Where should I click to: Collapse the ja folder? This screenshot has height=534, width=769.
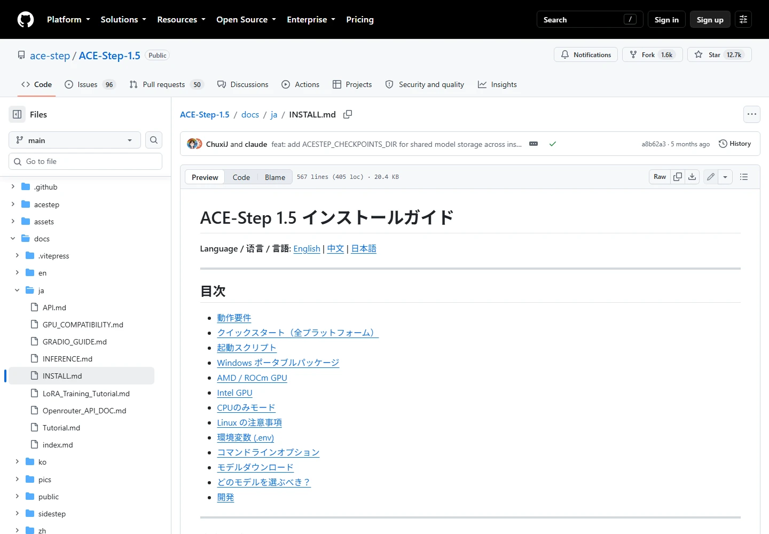[x=17, y=290]
